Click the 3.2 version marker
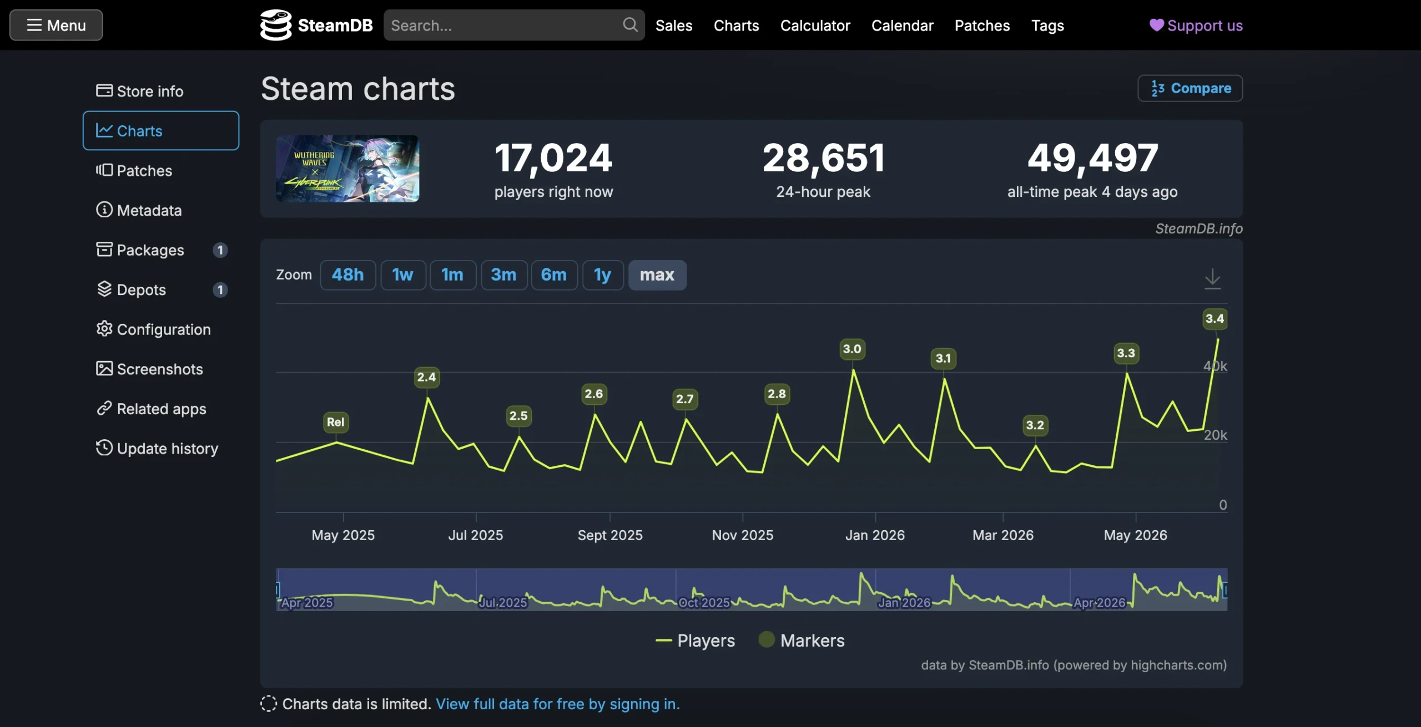Screen dimensions: 1421x727 [1035, 425]
